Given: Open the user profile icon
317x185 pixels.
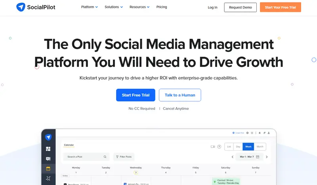Looking at the screenshot, I should [269, 133].
